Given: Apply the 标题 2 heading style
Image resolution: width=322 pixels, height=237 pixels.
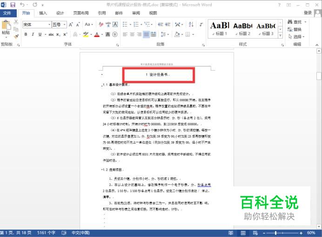Looking at the screenshot, I should pyautogui.click(x=243, y=29).
